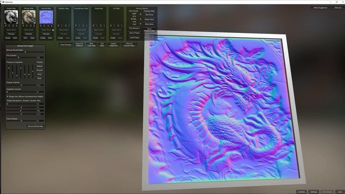Select BMP file format
This screenshot has width=345, height=194.
134,13
